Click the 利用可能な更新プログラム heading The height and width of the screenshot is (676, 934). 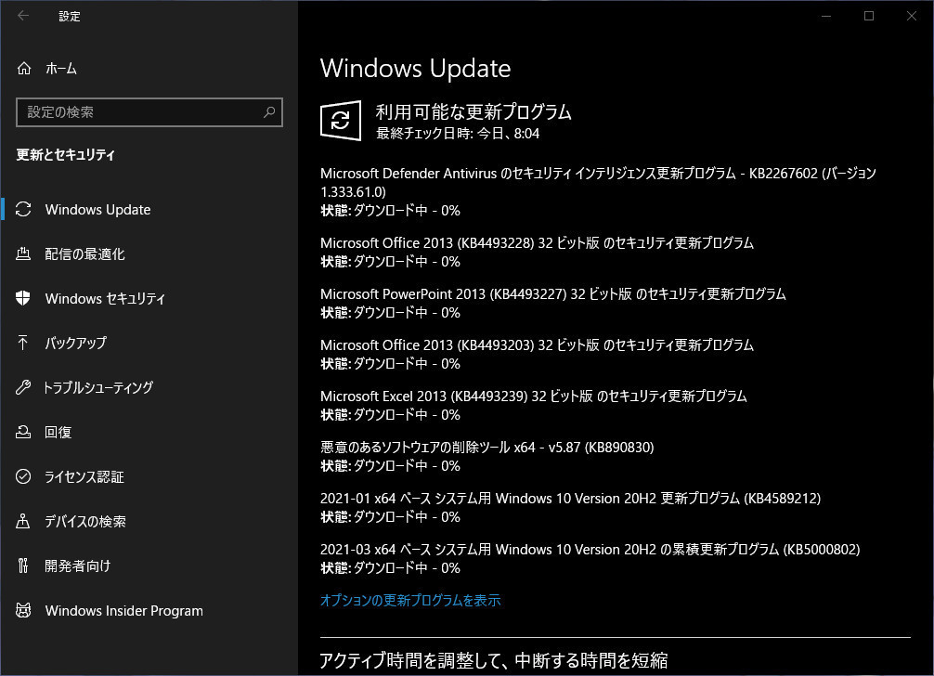pyautogui.click(x=473, y=112)
